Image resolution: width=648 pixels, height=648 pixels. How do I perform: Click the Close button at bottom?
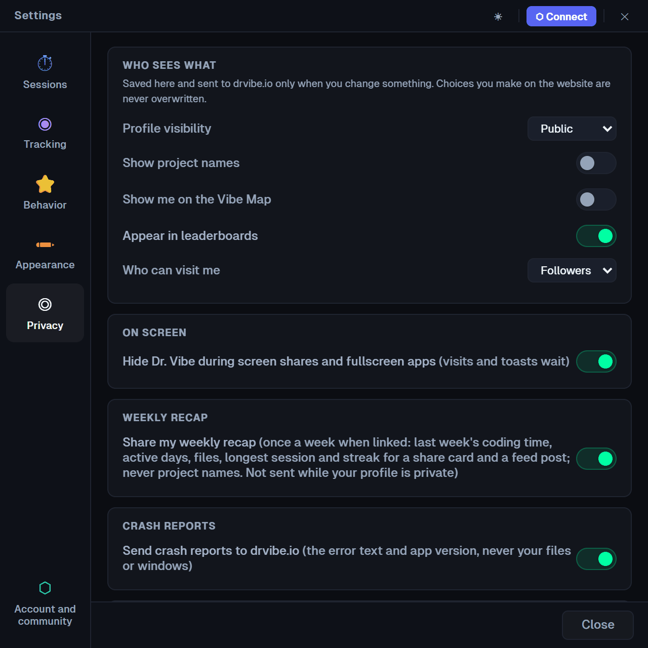click(x=598, y=625)
